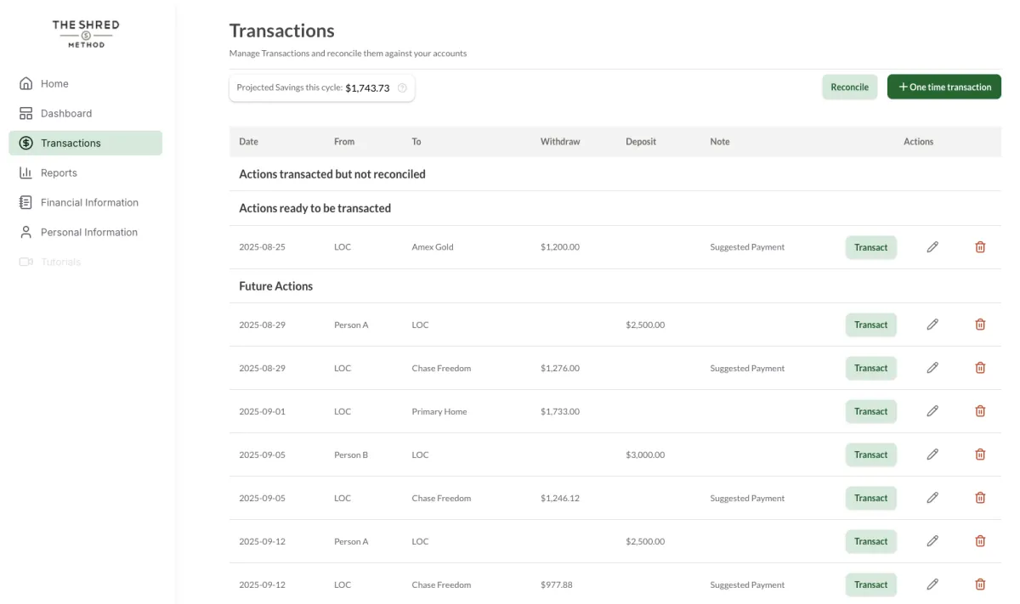Click the Home icon in the sidebar
1020x604 pixels.
coord(25,83)
